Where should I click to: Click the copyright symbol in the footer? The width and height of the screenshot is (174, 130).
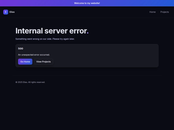(16, 82)
